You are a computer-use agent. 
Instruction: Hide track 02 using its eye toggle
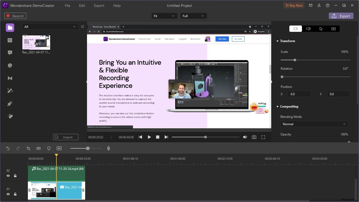pyautogui.click(x=8, y=176)
